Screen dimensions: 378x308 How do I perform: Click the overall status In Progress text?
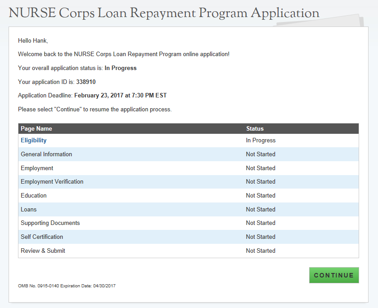click(x=121, y=68)
